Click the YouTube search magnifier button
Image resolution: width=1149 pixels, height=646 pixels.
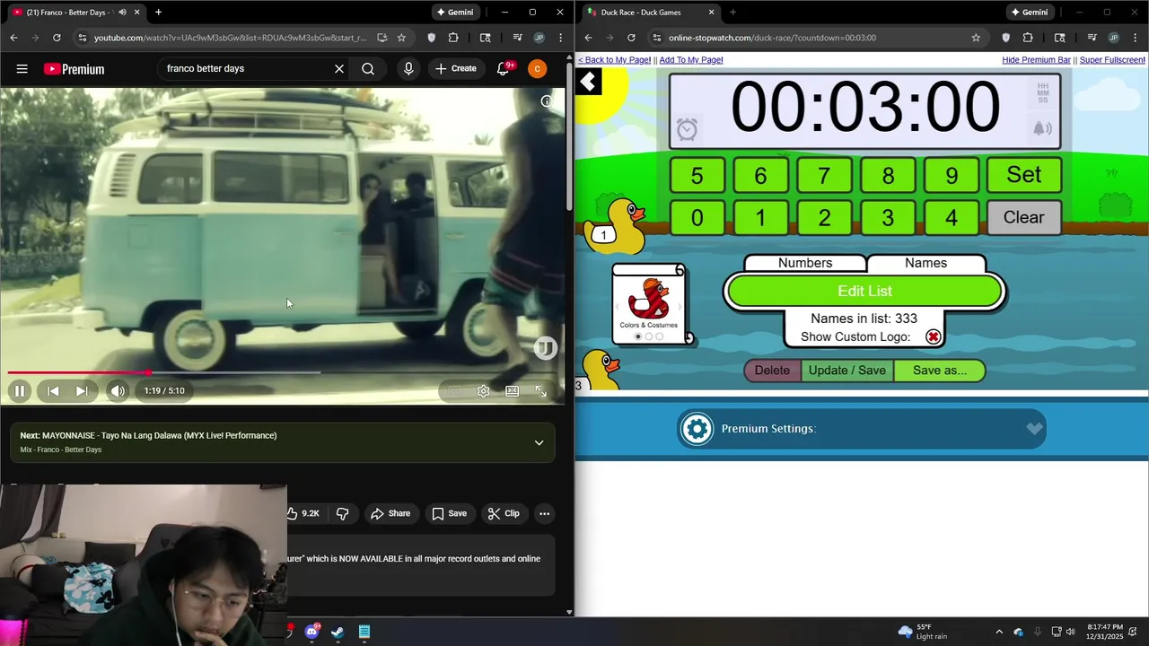tap(368, 69)
